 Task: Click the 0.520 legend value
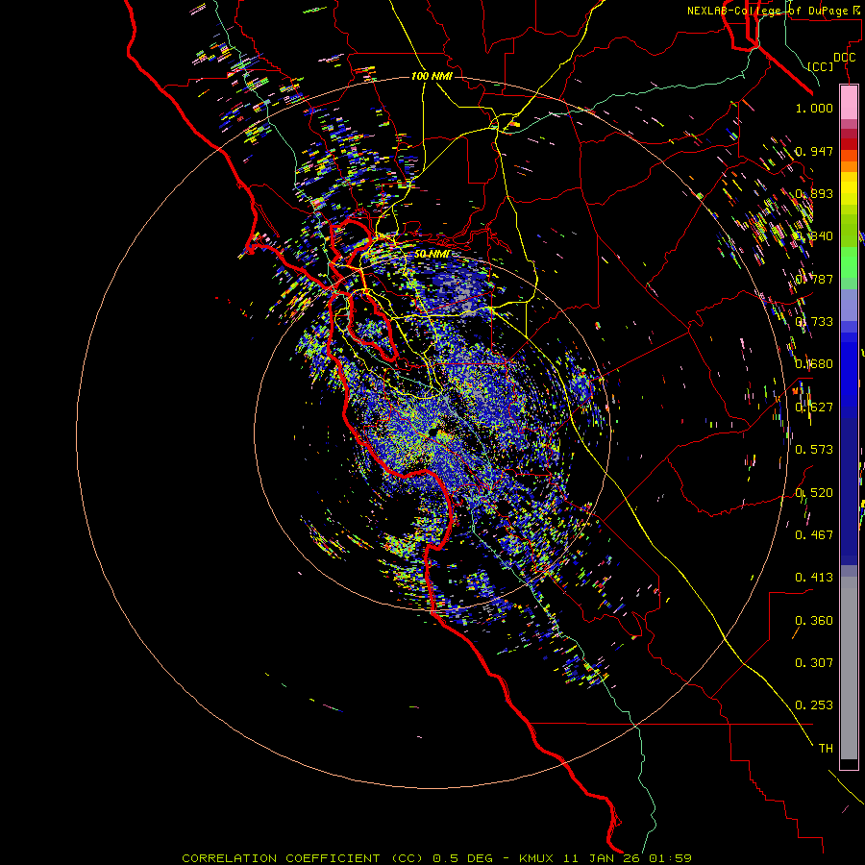coord(814,493)
